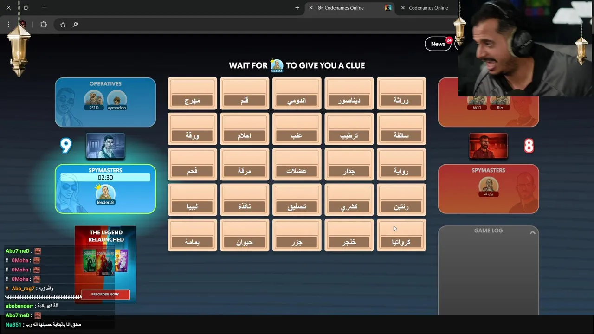Select the word card خنجر
594x334 pixels.
point(349,235)
